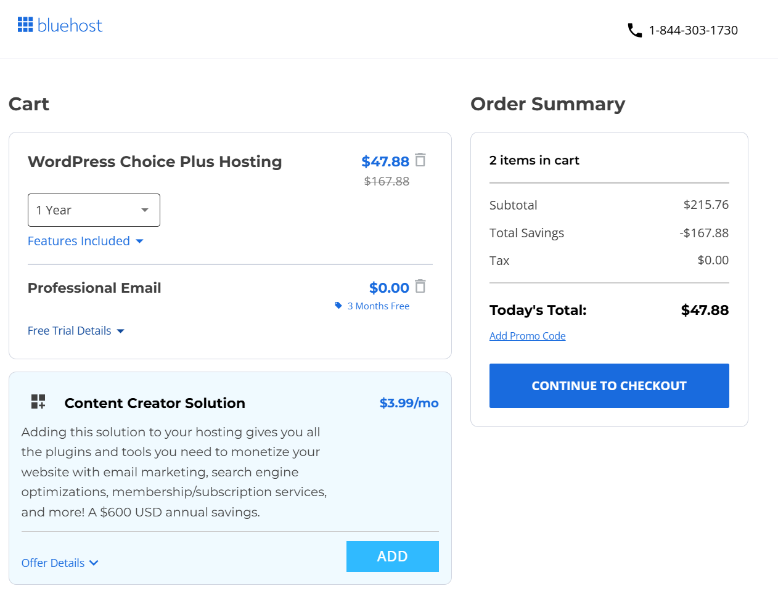
Task: Remove Professional Email using its trash icon
Action: pyautogui.click(x=420, y=286)
